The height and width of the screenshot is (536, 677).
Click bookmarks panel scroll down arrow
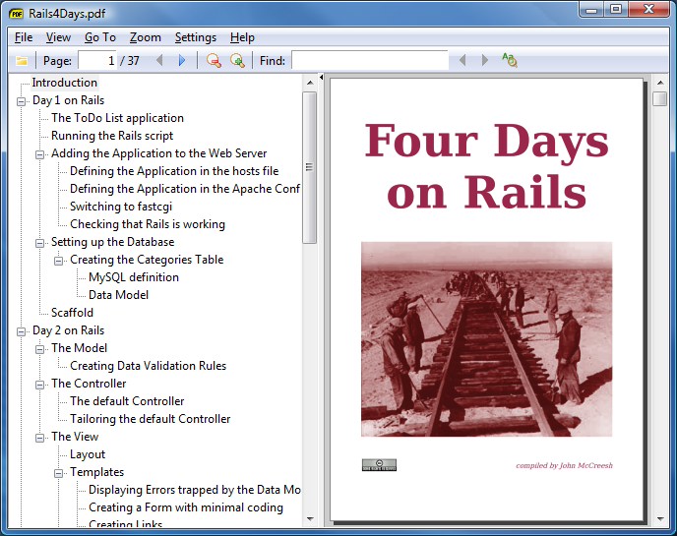click(x=310, y=518)
